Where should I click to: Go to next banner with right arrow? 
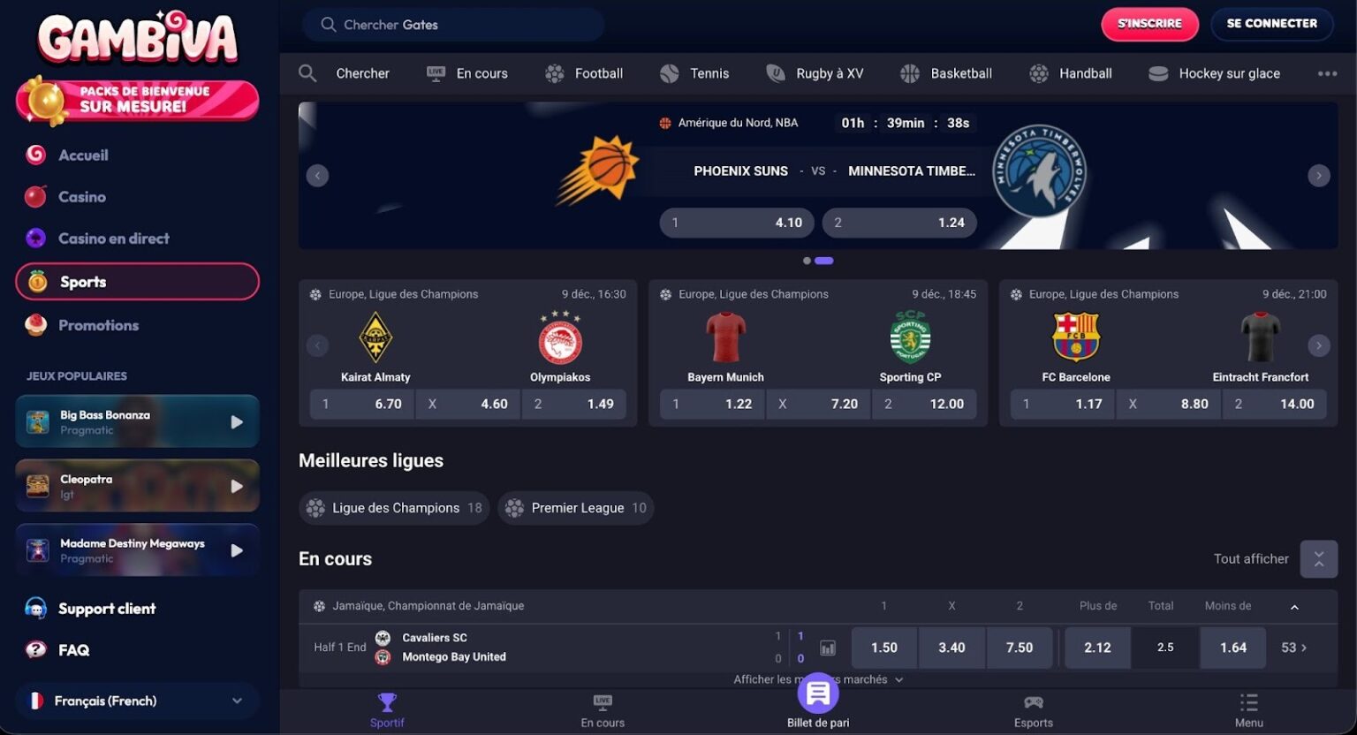click(x=1319, y=176)
